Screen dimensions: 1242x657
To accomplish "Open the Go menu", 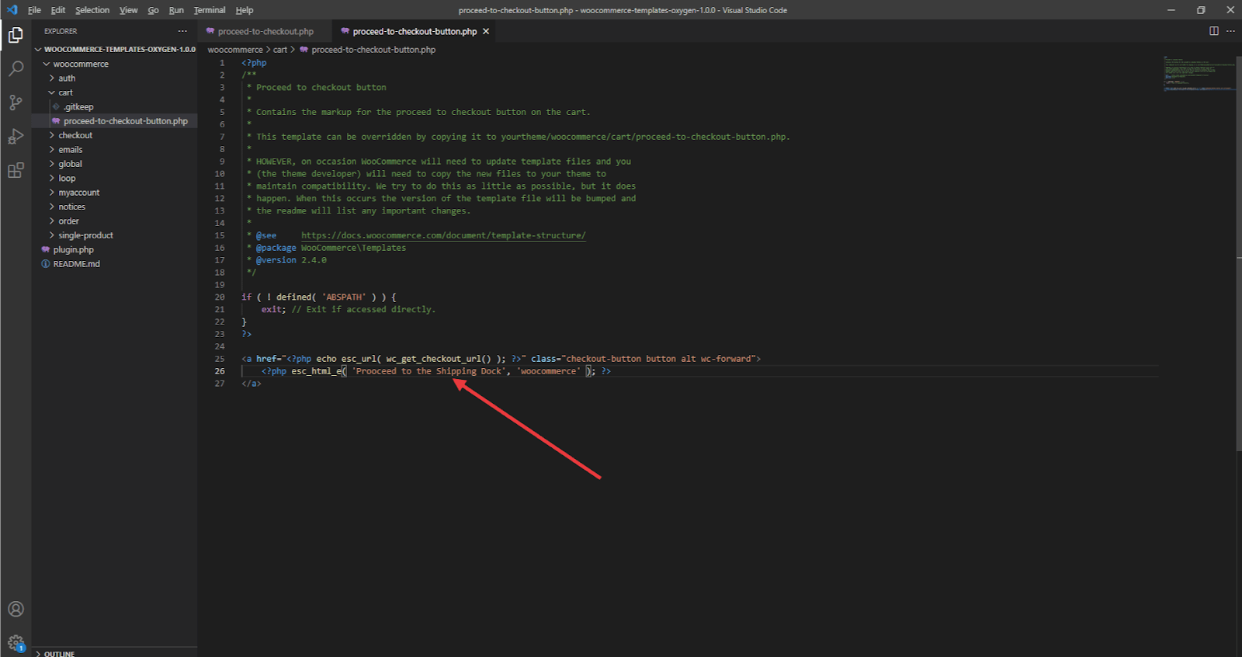I will (154, 10).
